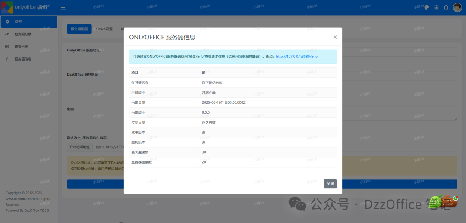The height and width of the screenshot is (223, 466).
Task: Click the 9.0.0 build version value
Action: [206, 112]
